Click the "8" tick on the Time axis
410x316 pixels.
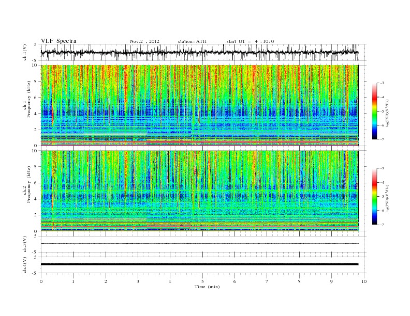pyautogui.click(x=299, y=281)
